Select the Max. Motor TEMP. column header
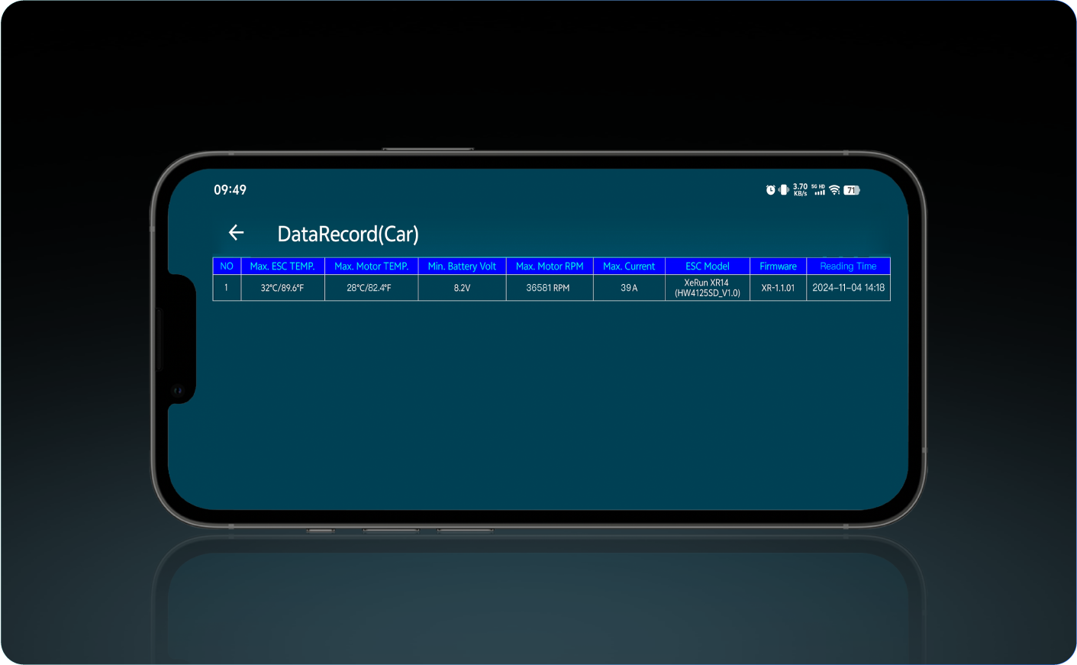 pyautogui.click(x=371, y=266)
